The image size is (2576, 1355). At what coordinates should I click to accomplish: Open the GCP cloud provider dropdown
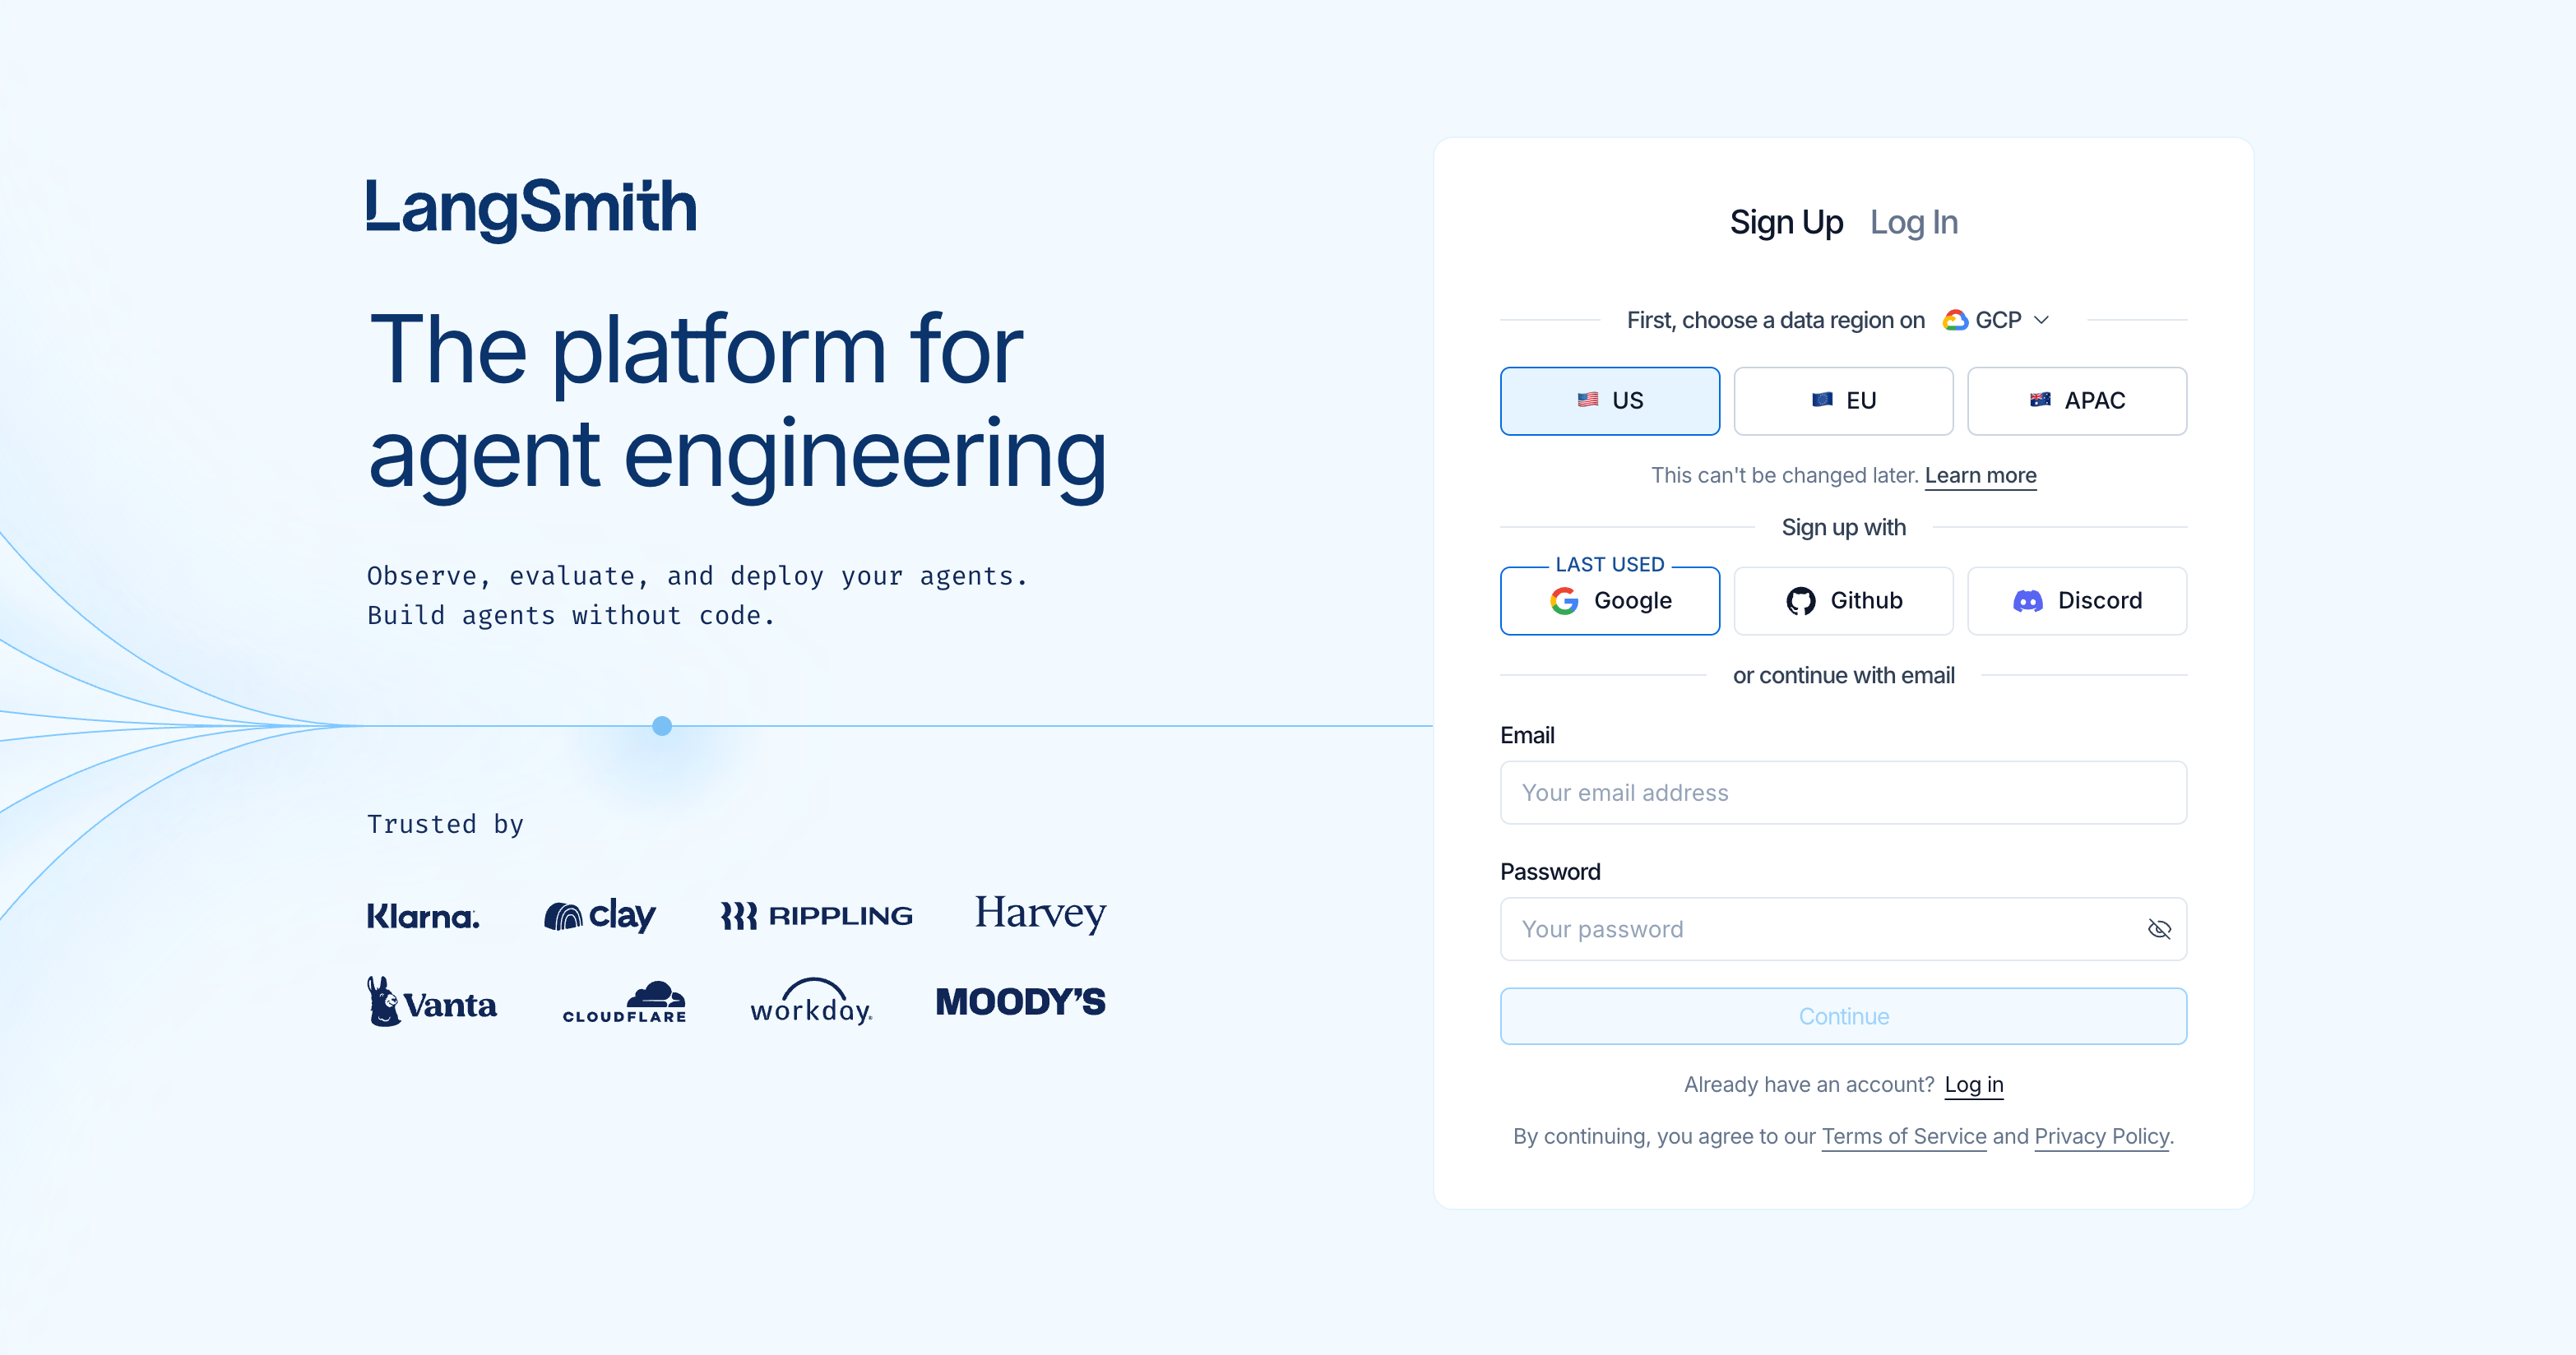tap(1997, 320)
